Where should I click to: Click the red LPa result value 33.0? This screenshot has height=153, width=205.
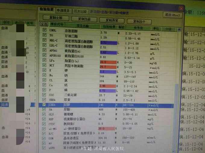pyautogui.click(x=108, y=62)
